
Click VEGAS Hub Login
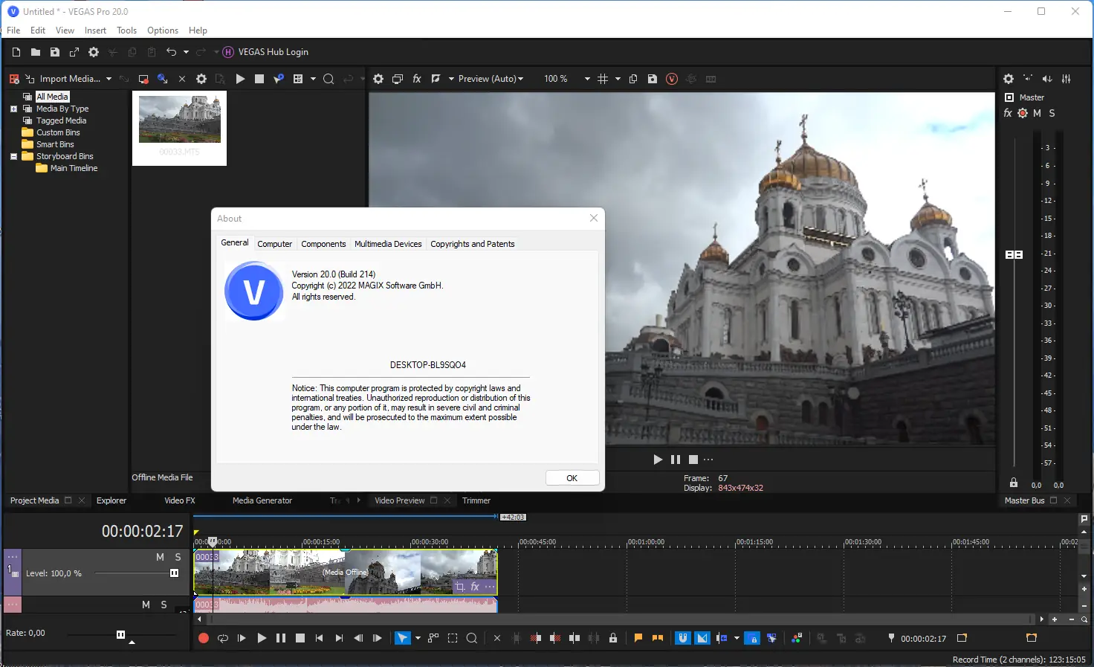click(x=273, y=52)
